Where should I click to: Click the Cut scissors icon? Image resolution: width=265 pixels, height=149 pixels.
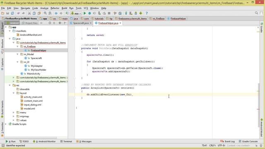(29, 13)
